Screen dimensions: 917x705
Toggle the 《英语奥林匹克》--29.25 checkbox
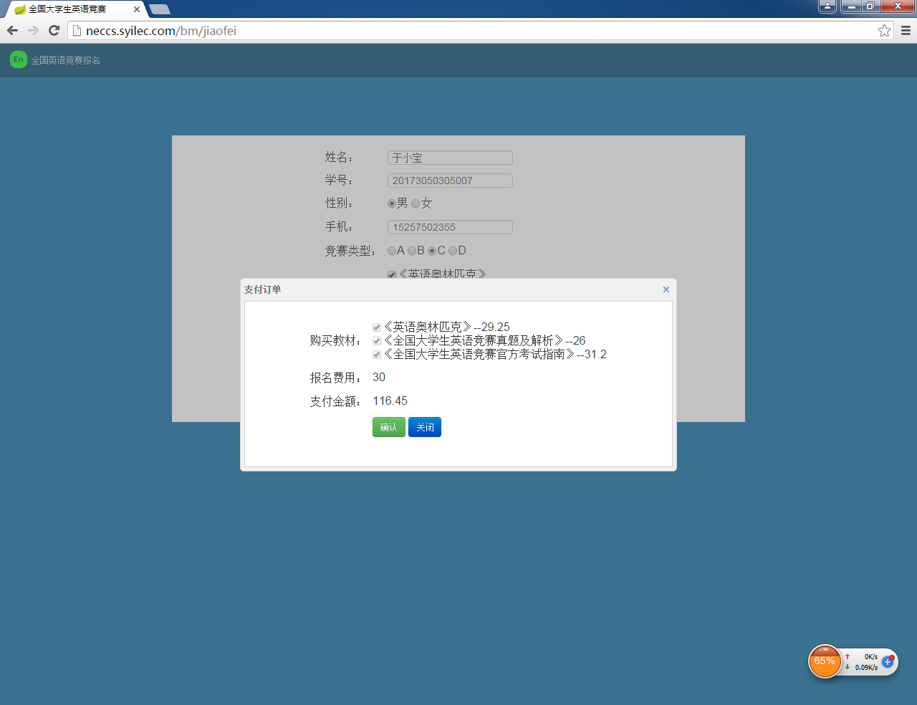(377, 327)
